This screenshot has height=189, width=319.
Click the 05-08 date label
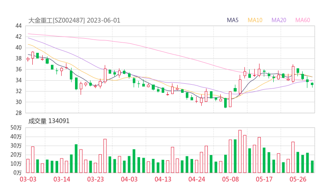231,179
